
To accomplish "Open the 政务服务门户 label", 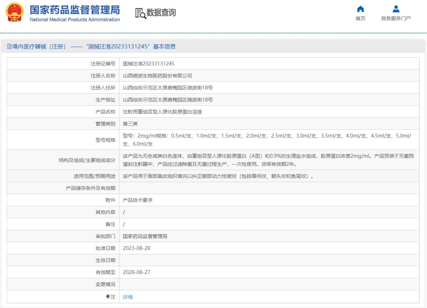I will click(396, 19).
